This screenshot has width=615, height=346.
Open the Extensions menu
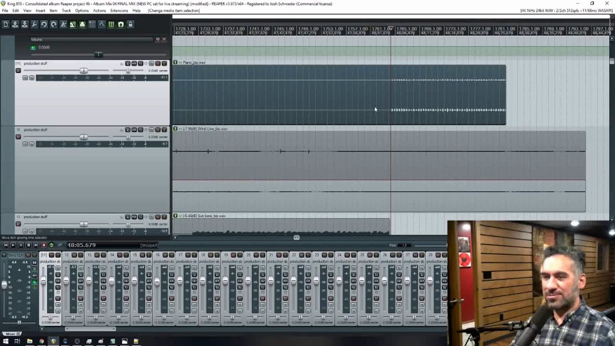pyautogui.click(x=119, y=11)
